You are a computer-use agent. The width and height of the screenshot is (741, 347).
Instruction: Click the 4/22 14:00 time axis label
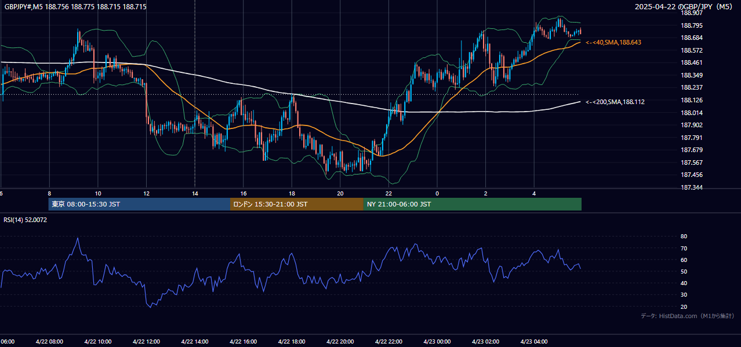pos(195,341)
